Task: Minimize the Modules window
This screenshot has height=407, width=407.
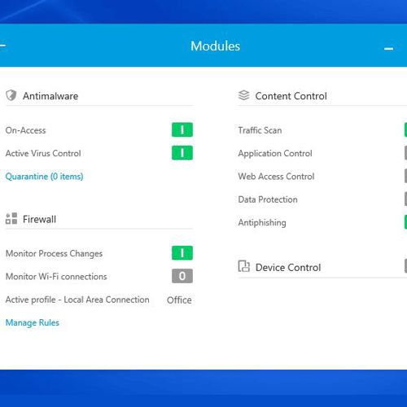Action: tap(388, 49)
